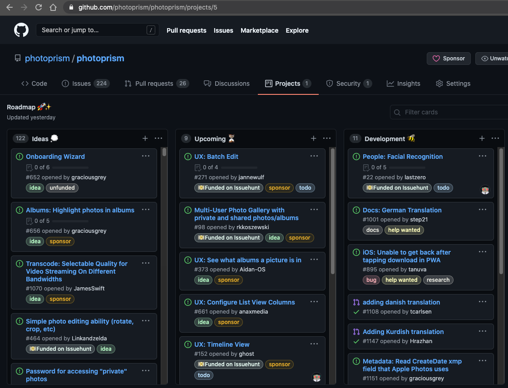Viewport: 508px width, 388px height.
Task: Open the Ideas column options menu
Action: tap(158, 138)
